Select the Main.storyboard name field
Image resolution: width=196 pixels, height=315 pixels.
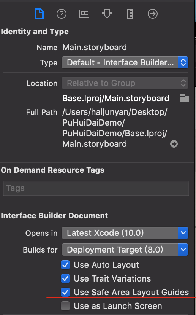[95, 48]
